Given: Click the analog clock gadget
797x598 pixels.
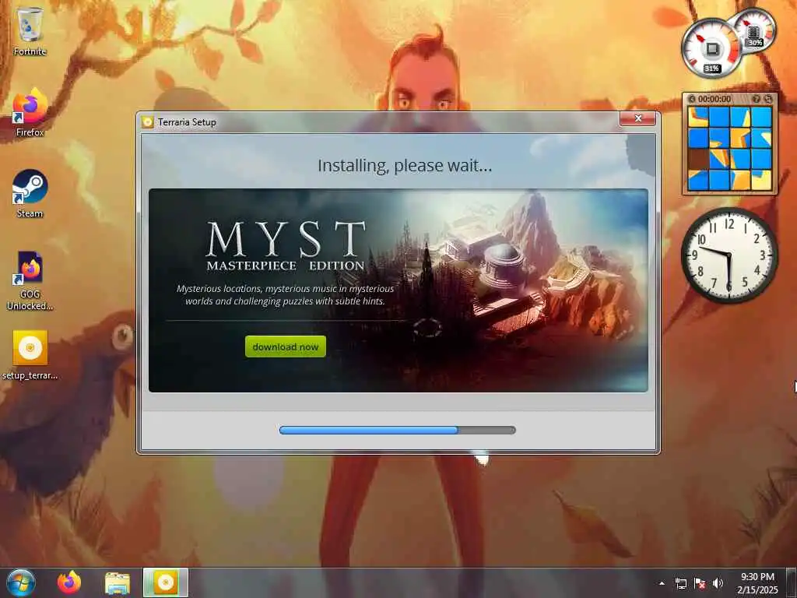Looking at the screenshot, I should coord(729,255).
